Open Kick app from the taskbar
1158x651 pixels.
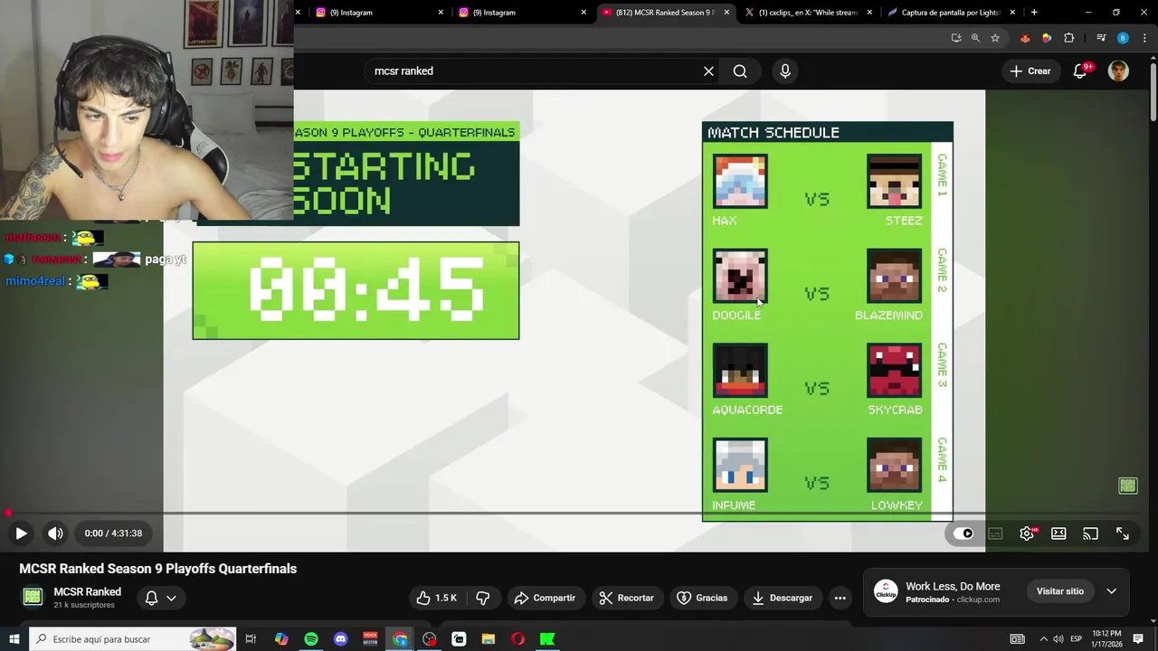click(x=547, y=639)
